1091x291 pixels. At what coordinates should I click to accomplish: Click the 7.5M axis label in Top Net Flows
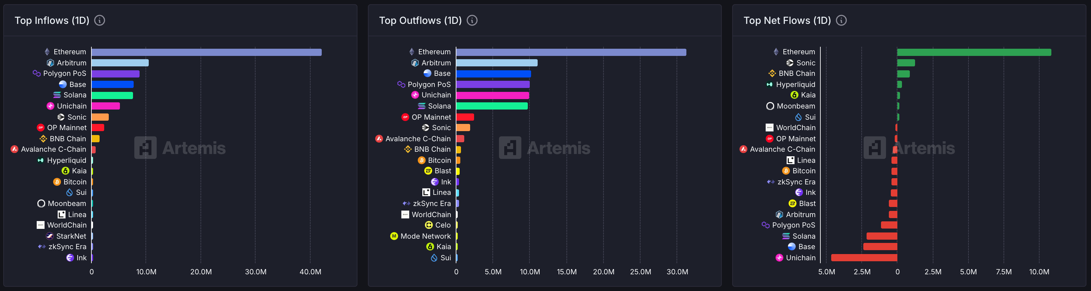click(1004, 271)
